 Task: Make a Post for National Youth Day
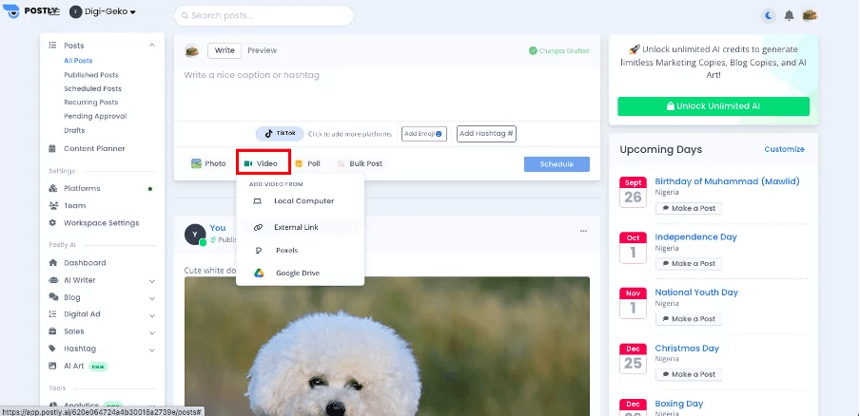[689, 319]
